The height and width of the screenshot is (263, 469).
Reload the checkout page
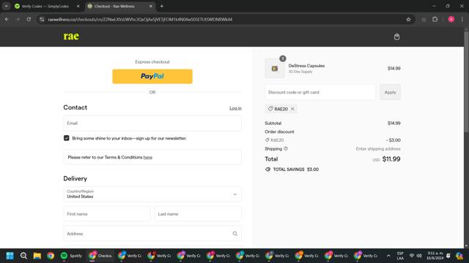(29, 20)
